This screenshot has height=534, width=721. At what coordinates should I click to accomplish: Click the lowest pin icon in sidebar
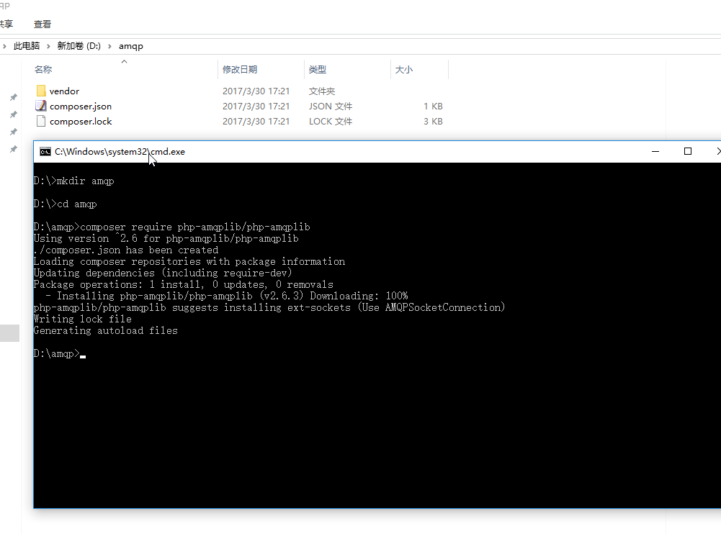click(x=14, y=149)
